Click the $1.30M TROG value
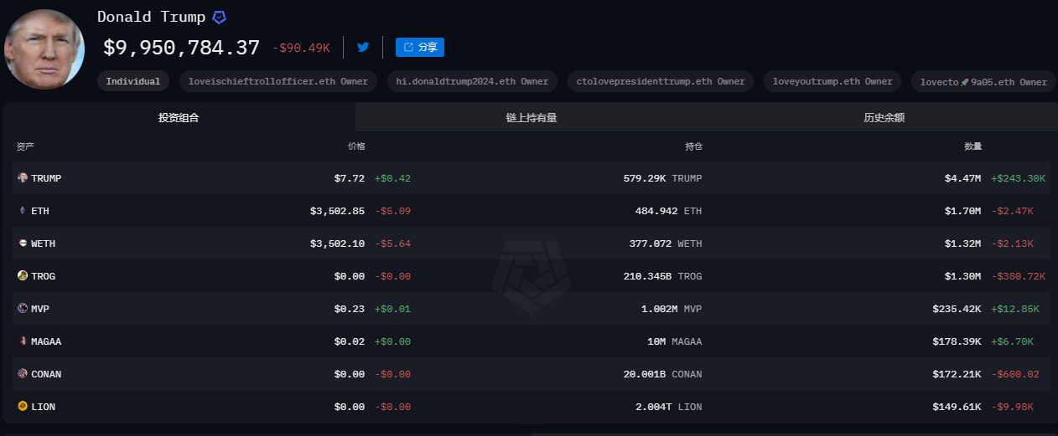The image size is (1058, 436). [962, 276]
